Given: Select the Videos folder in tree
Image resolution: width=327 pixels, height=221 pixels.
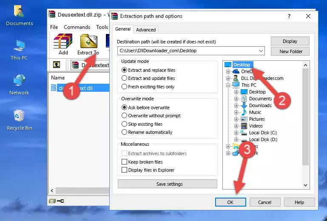Looking at the screenshot, I should (256, 126).
